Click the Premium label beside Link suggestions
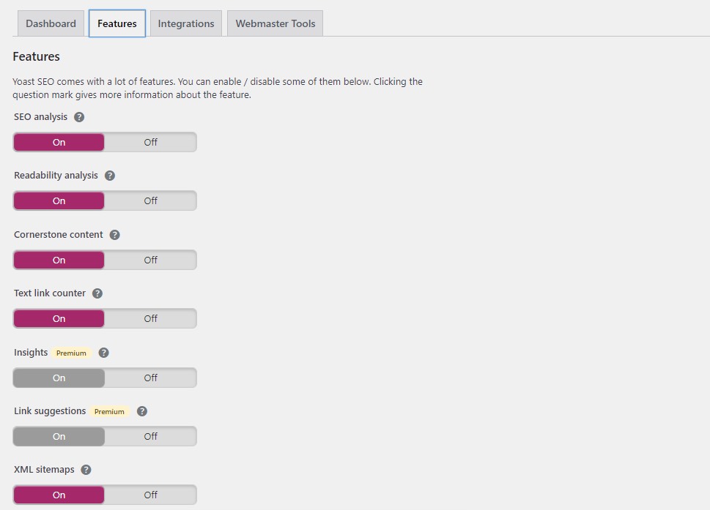 click(x=108, y=411)
